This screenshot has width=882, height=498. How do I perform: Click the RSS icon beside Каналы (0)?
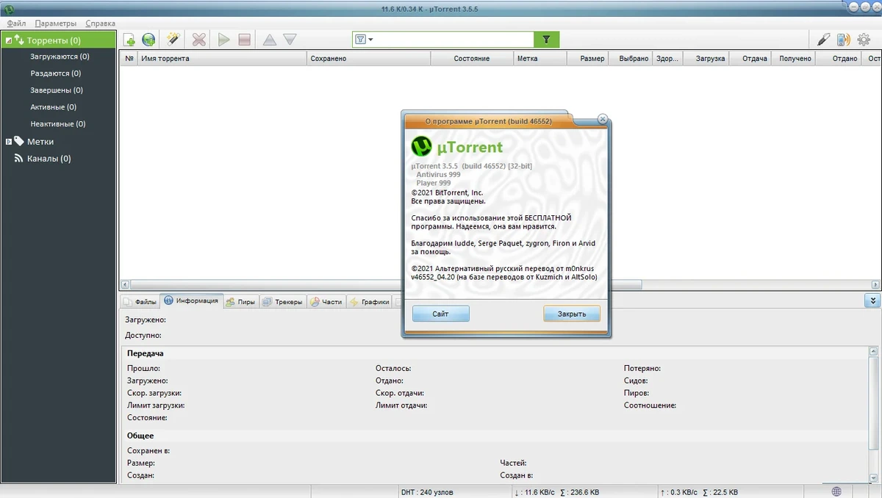pyautogui.click(x=19, y=159)
